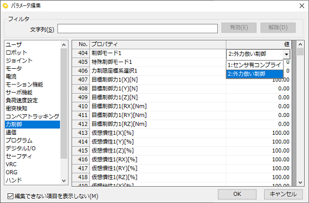Image resolution: width=309 pixels, height=203 pixels.
Task: Click scroll-down arrow of parameter table
Action: click(x=300, y=182)
